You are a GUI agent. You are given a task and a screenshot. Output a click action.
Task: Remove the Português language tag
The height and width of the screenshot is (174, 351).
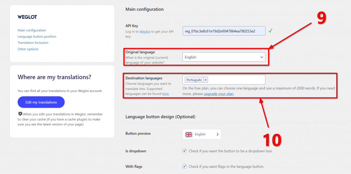click(x=206, y=80)
